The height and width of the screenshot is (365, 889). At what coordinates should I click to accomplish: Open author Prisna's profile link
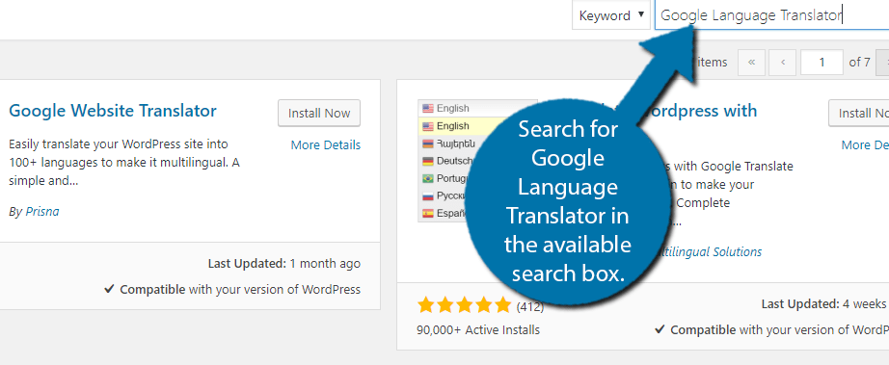42,212
